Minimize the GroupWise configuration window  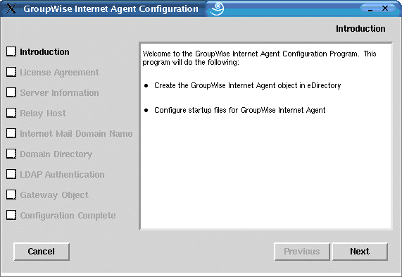370,9
